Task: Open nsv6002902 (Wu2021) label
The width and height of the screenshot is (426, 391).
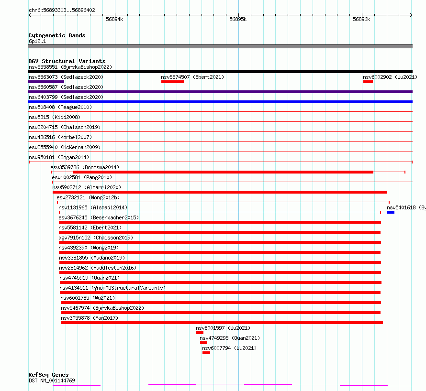Action: click(x=390, y=77)
